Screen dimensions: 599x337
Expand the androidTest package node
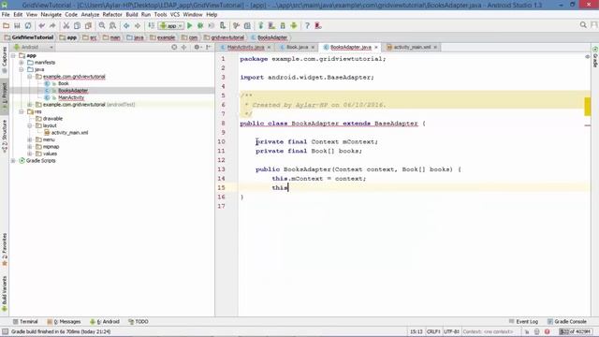pyautogui.click(x=30, y=105)
